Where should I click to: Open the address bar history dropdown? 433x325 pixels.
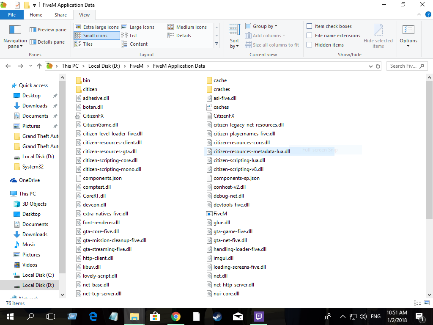[370, 66]
